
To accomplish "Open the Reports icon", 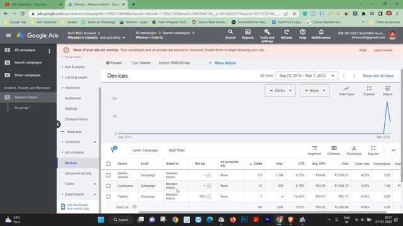I will pos(247,35).
